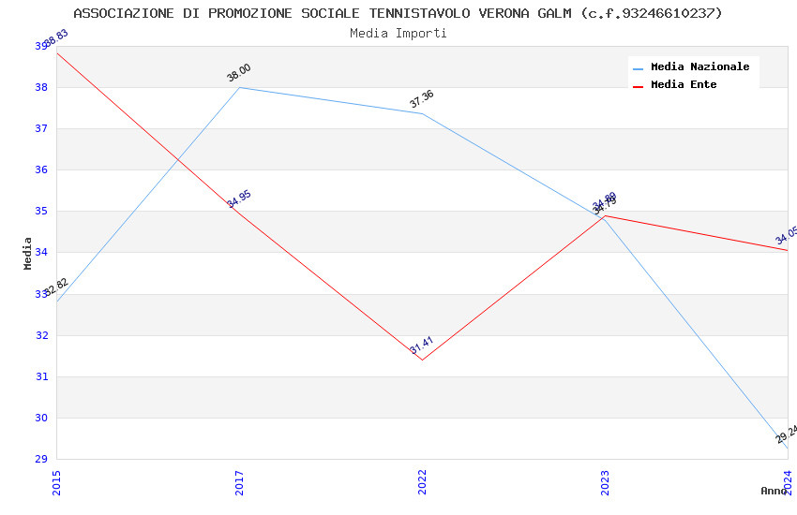The width and height of the screenshot is (797, 515).
Task: Click the Anno axis title
Action: [774, 491]
